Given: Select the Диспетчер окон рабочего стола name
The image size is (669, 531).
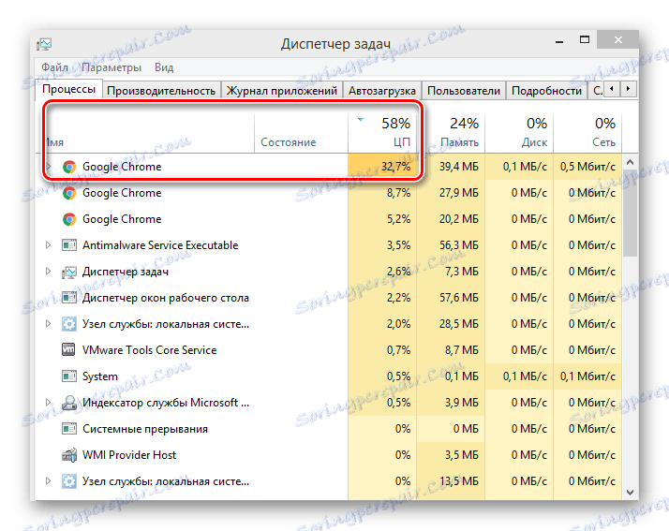Looking at the screenshot, I should [166, 298].
